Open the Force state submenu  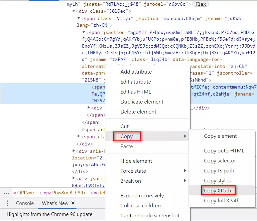click(x=133, y=171)
